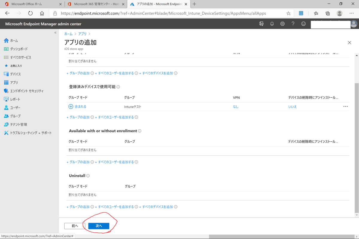Open the user account avatar menu

[354, 24]
